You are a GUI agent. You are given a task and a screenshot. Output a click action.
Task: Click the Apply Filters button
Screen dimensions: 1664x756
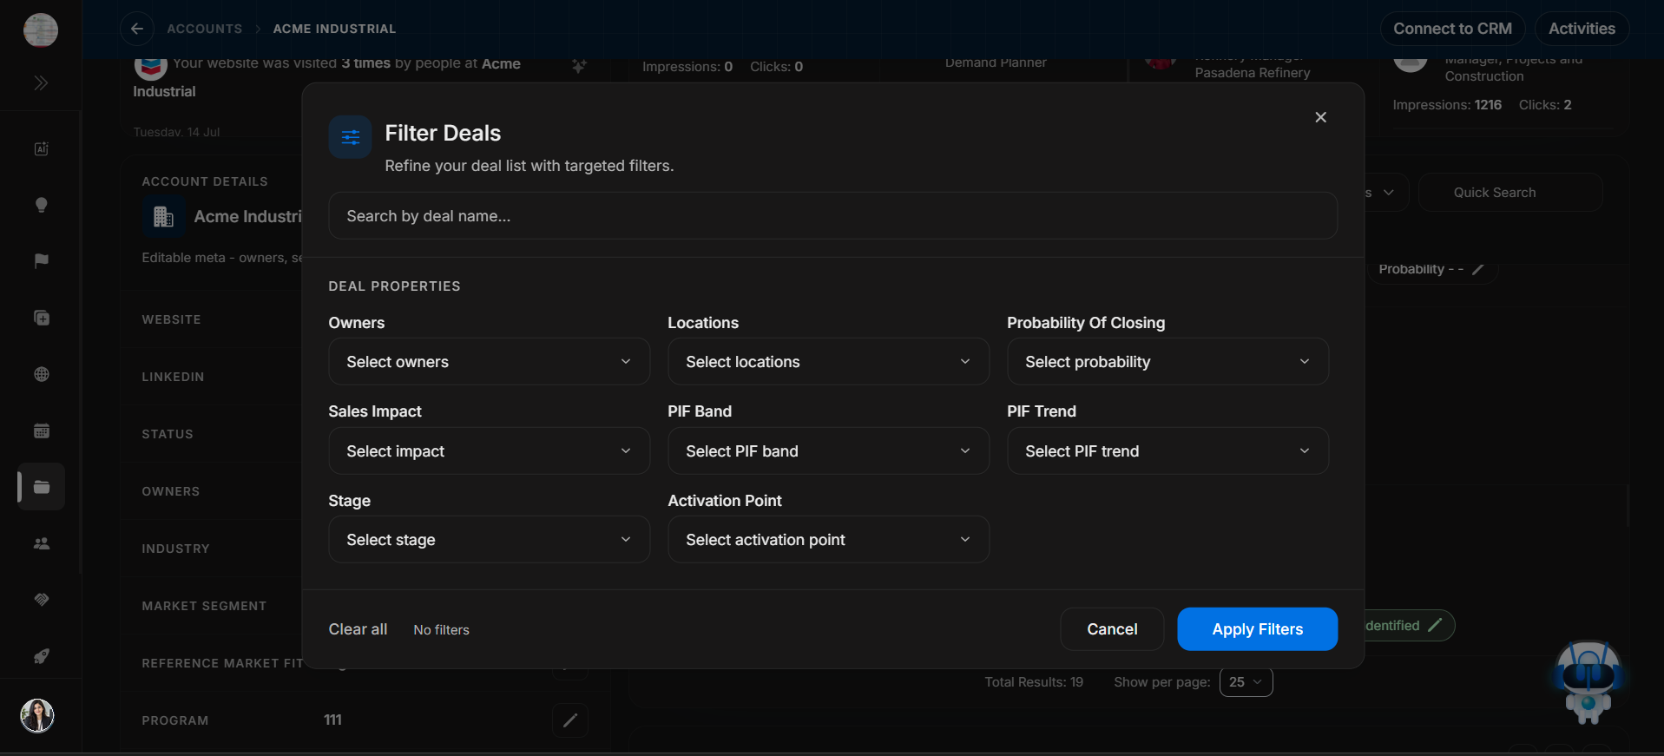(1257, 629)
